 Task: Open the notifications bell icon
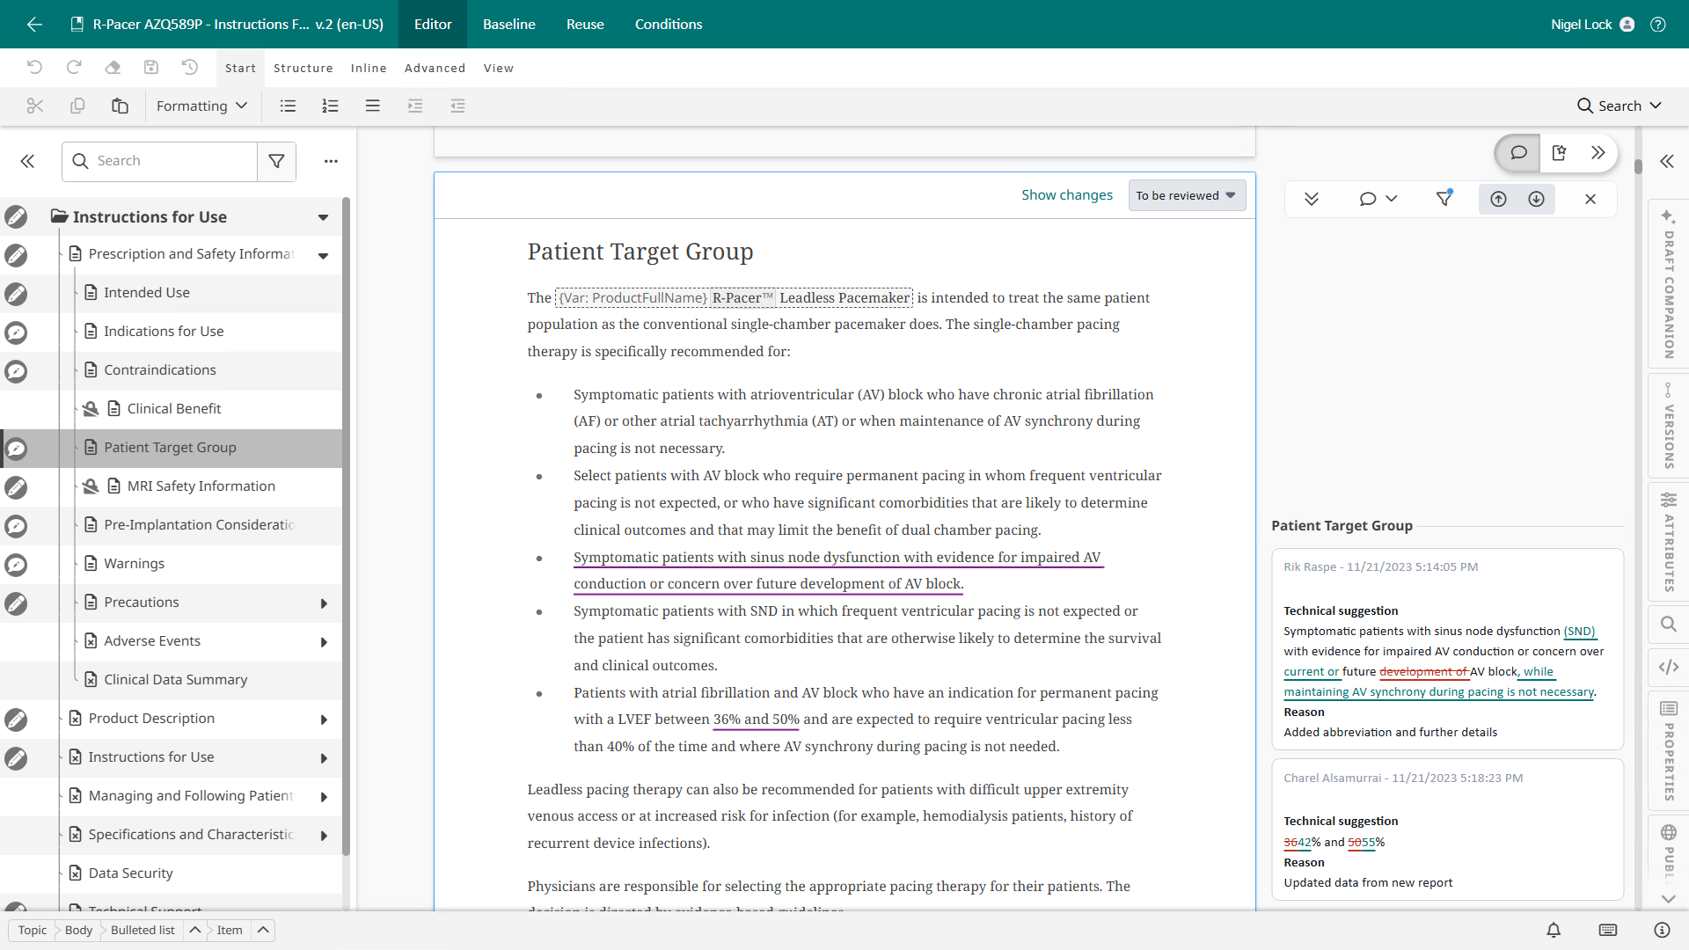tap(1554, 930)
